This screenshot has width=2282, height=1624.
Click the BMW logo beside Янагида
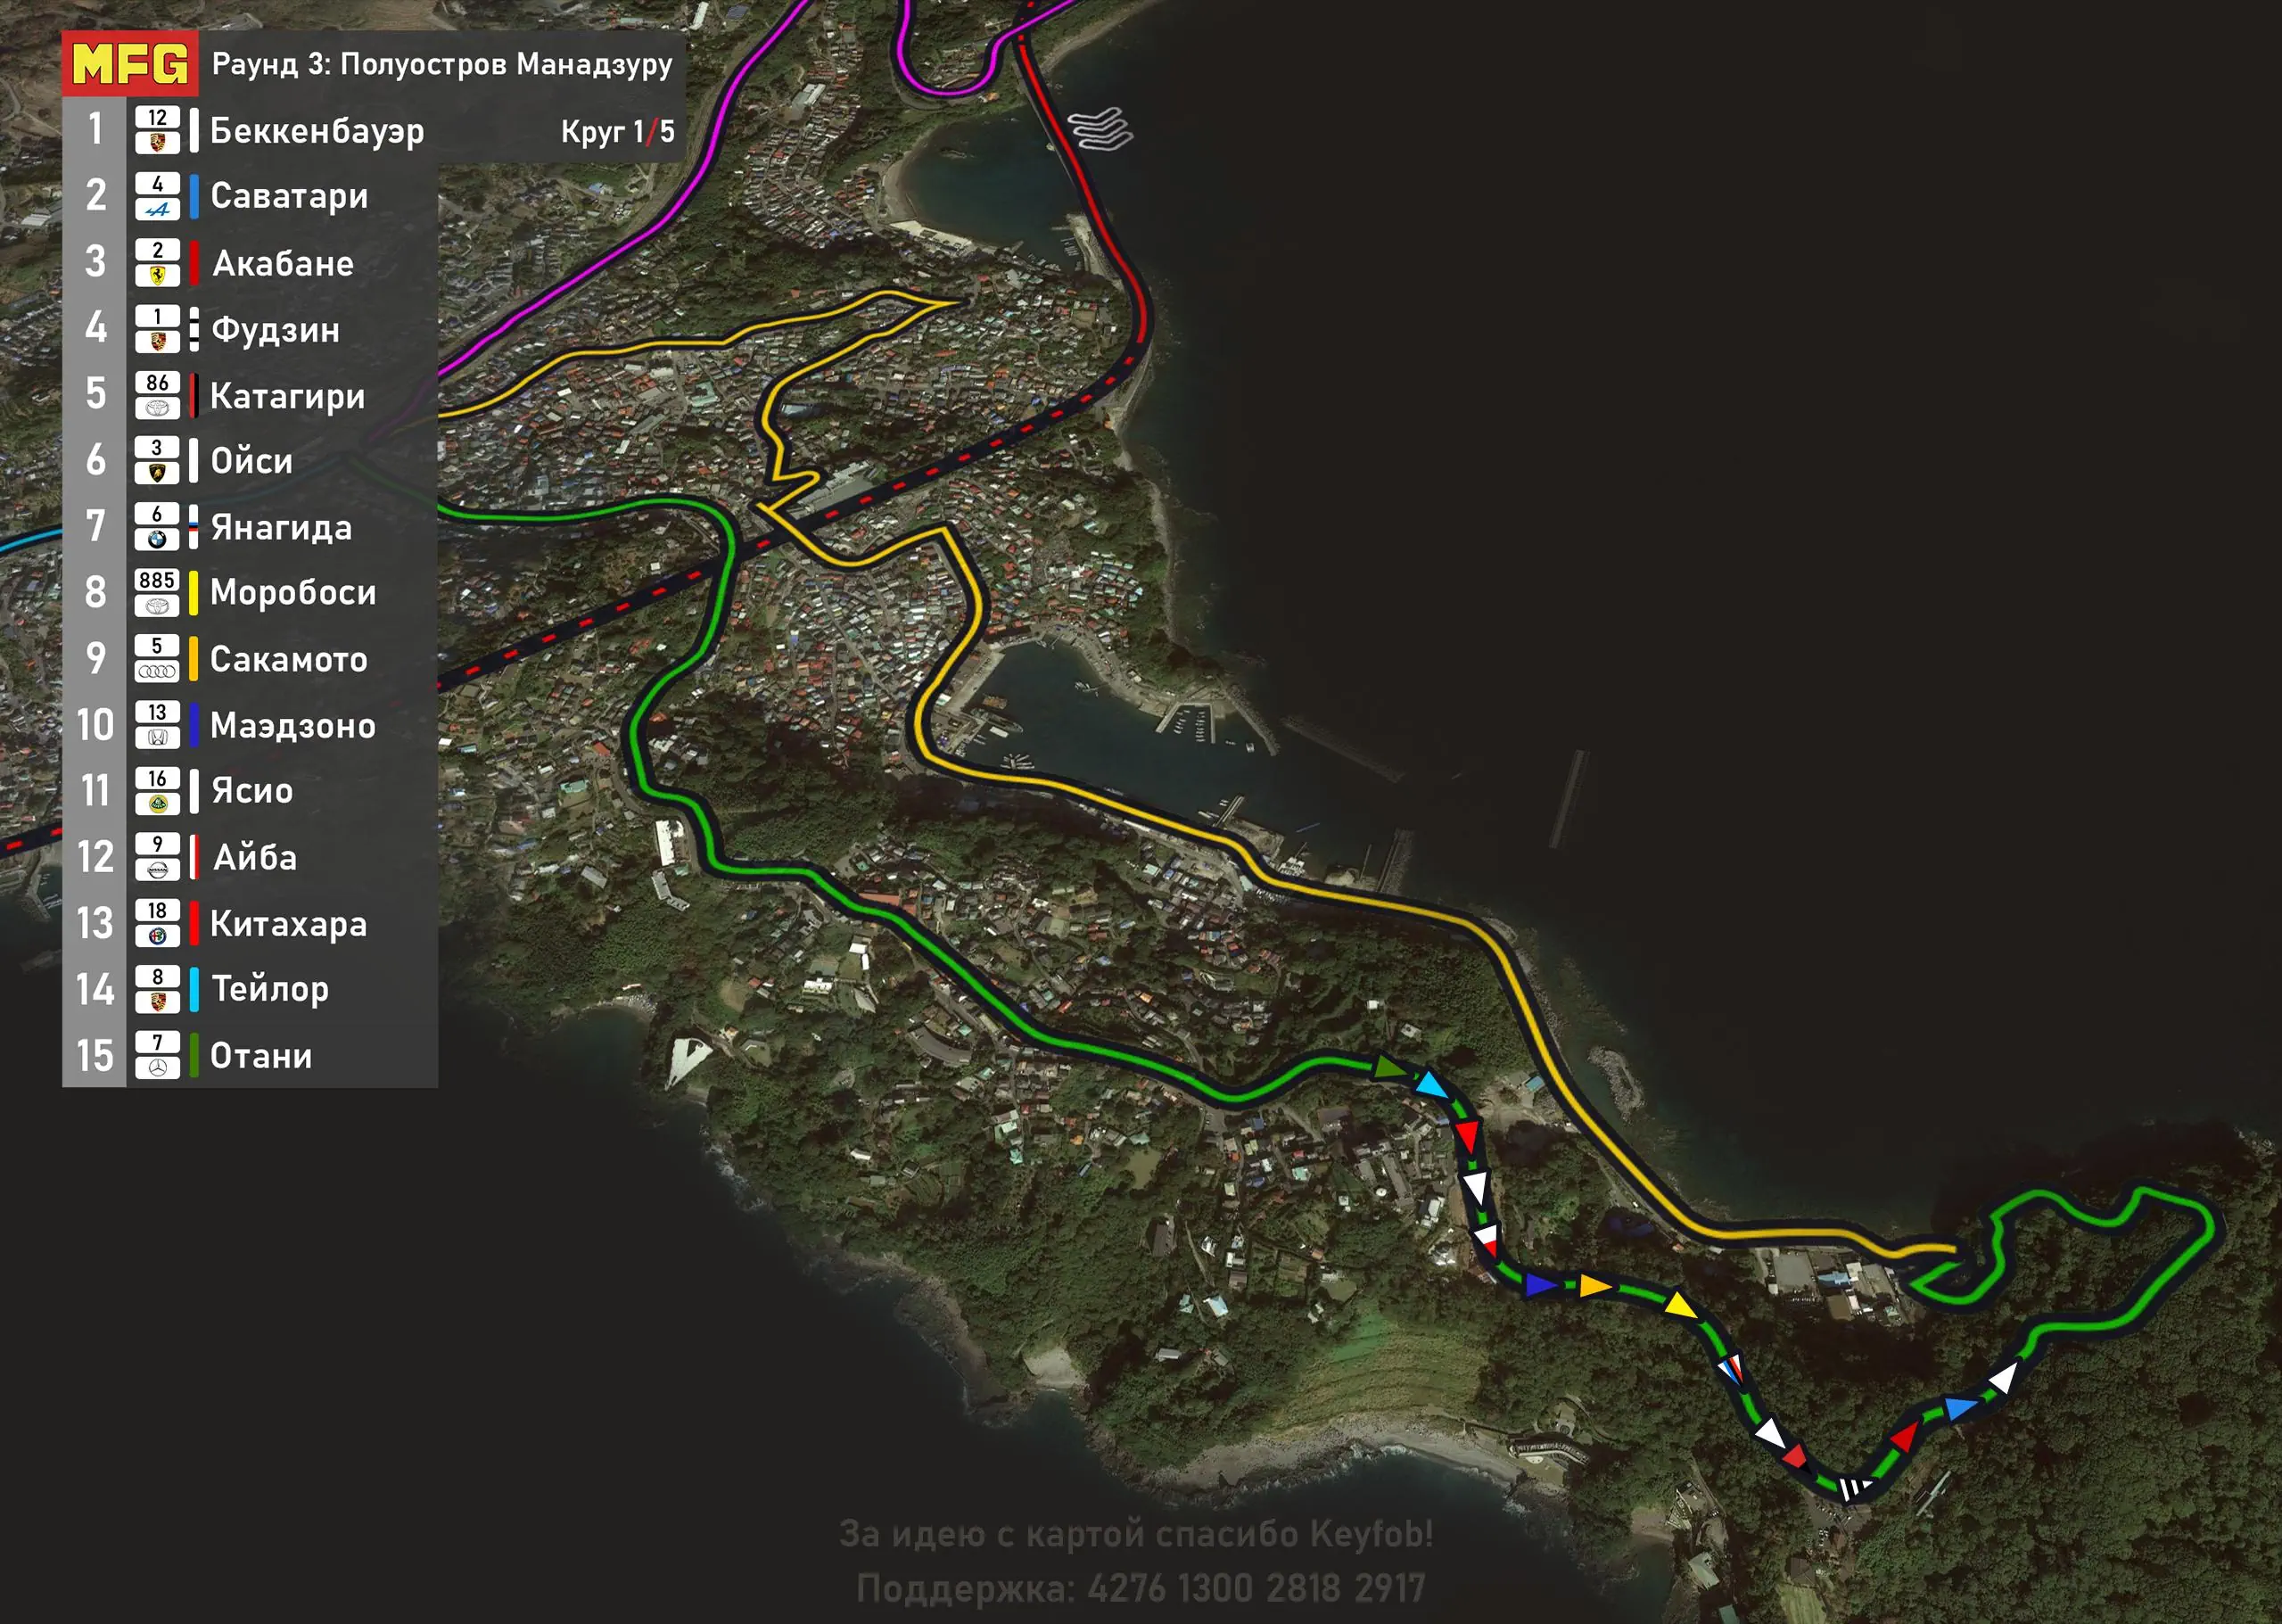157,539
